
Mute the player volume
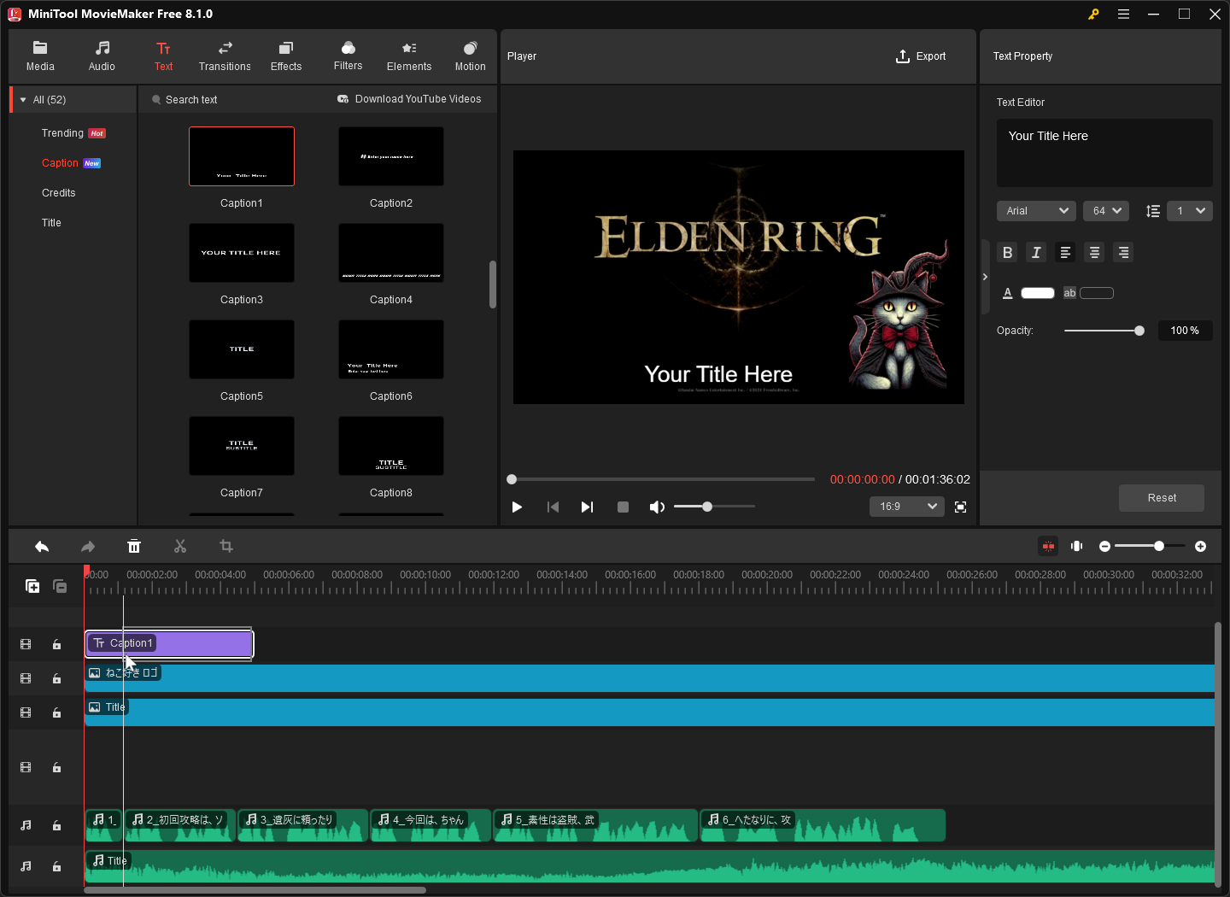coord(656,507)
